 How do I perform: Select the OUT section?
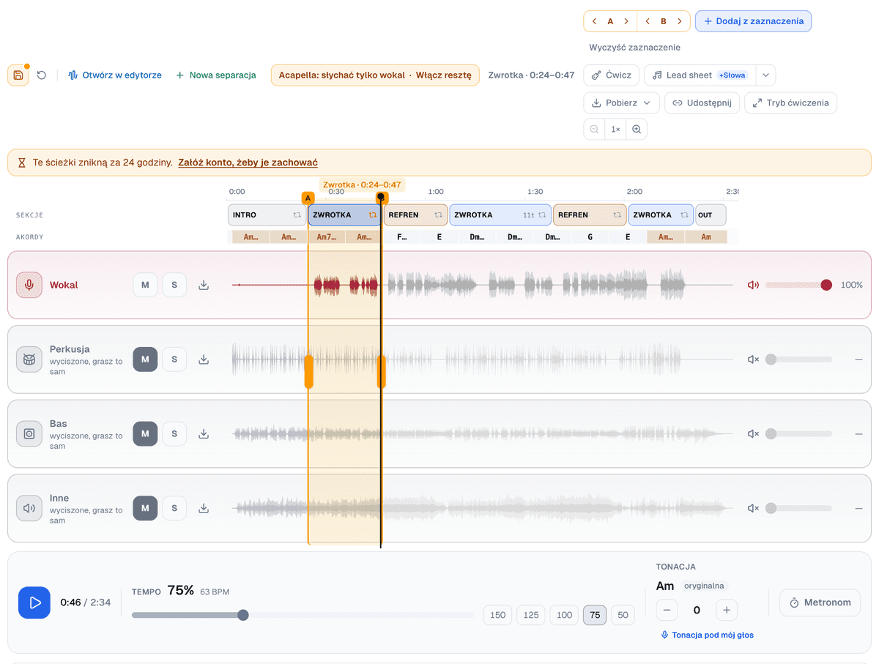pyautogui.click(x=711, y=215)
